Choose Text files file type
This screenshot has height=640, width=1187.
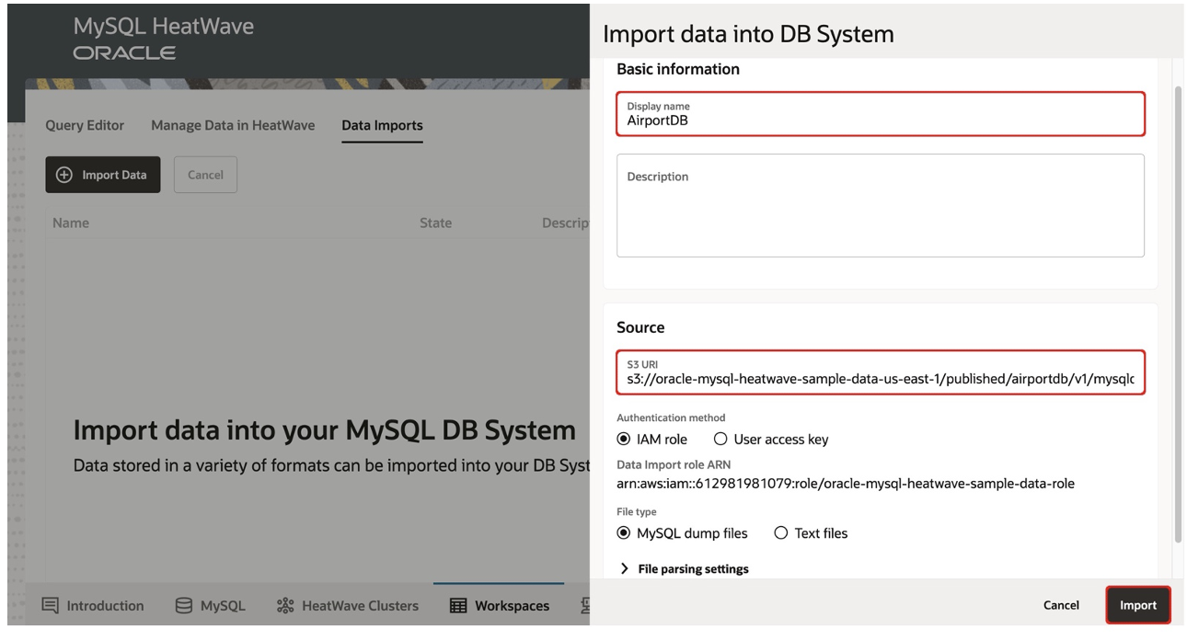(x=781, y=533)
